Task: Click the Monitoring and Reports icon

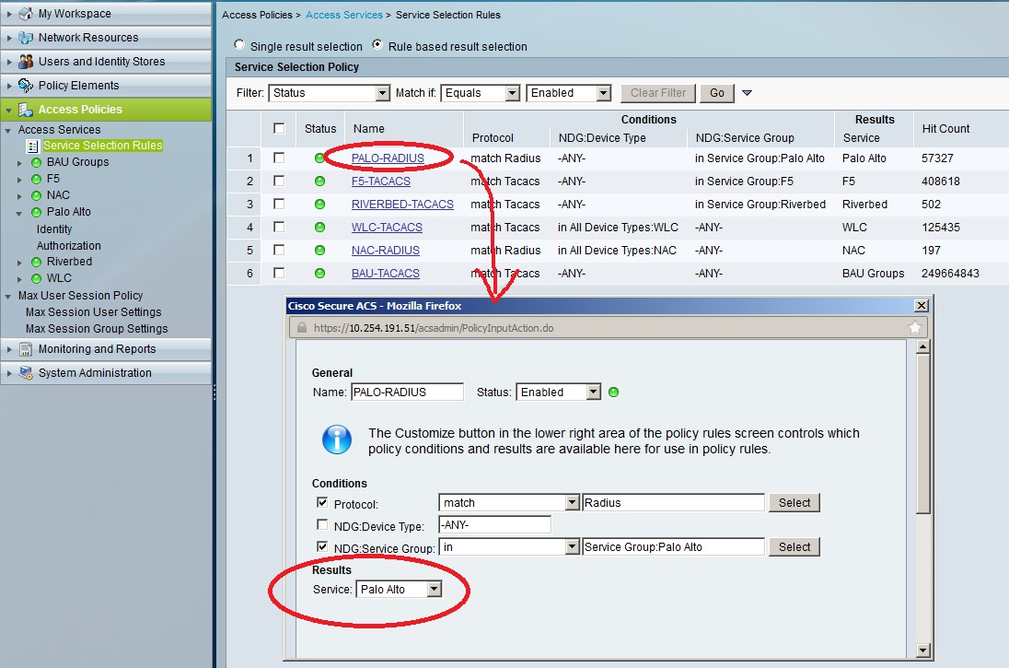Action: (26, 349)
